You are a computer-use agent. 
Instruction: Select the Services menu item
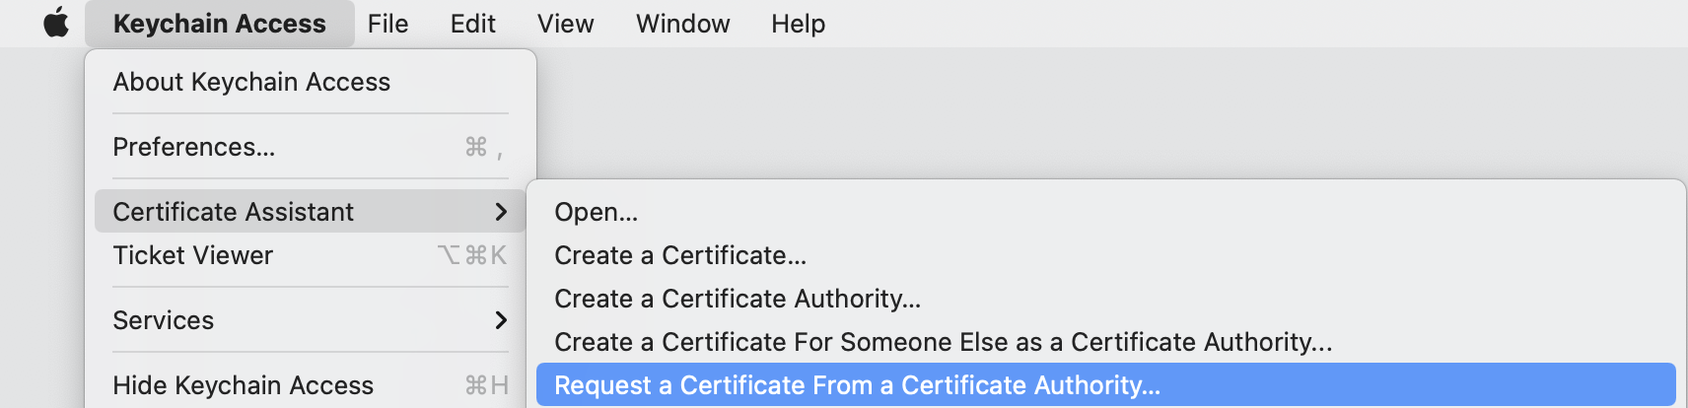click(x=310, y=320)
